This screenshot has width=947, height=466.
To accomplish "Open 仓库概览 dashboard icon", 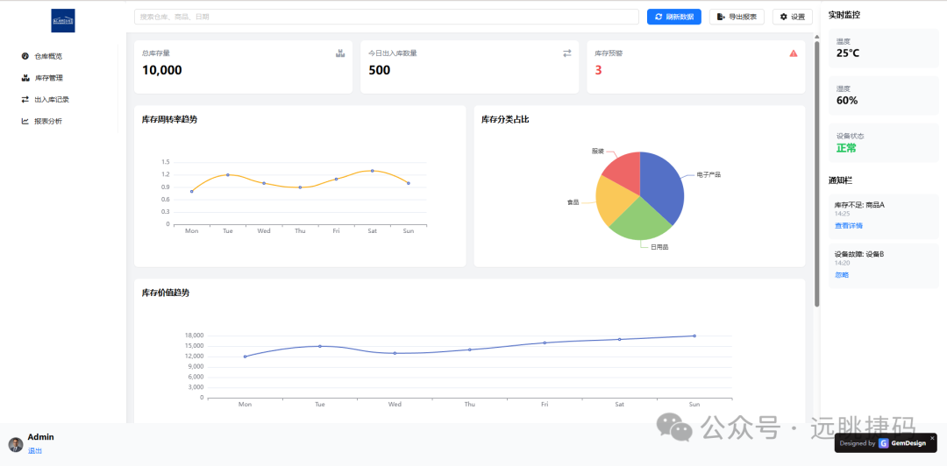I will (x=25, y=56).
